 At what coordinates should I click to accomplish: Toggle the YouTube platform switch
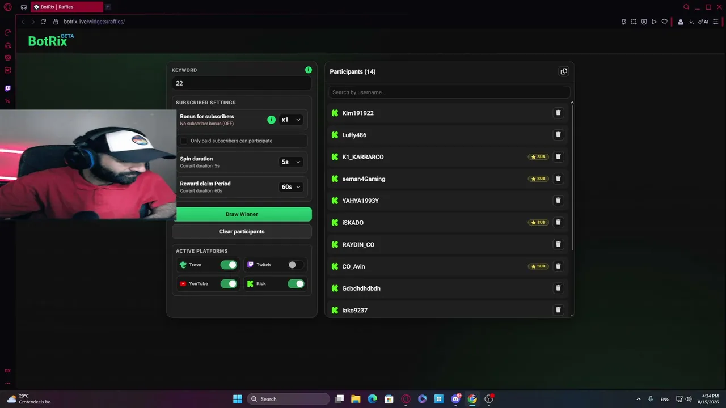(x=229, y=283)
